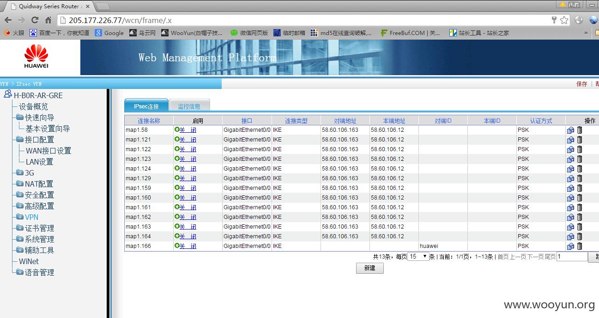Switch to the IPsec连接 tab
This screenshot has height=318, width=599.
(x=146, y=106)
